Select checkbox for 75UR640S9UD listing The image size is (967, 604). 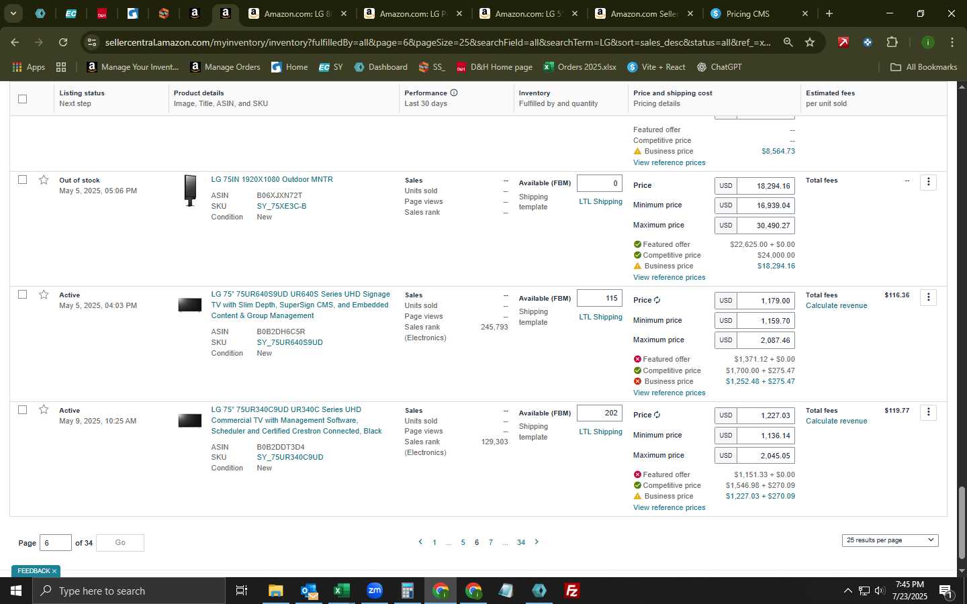click(x=22, y=295)
